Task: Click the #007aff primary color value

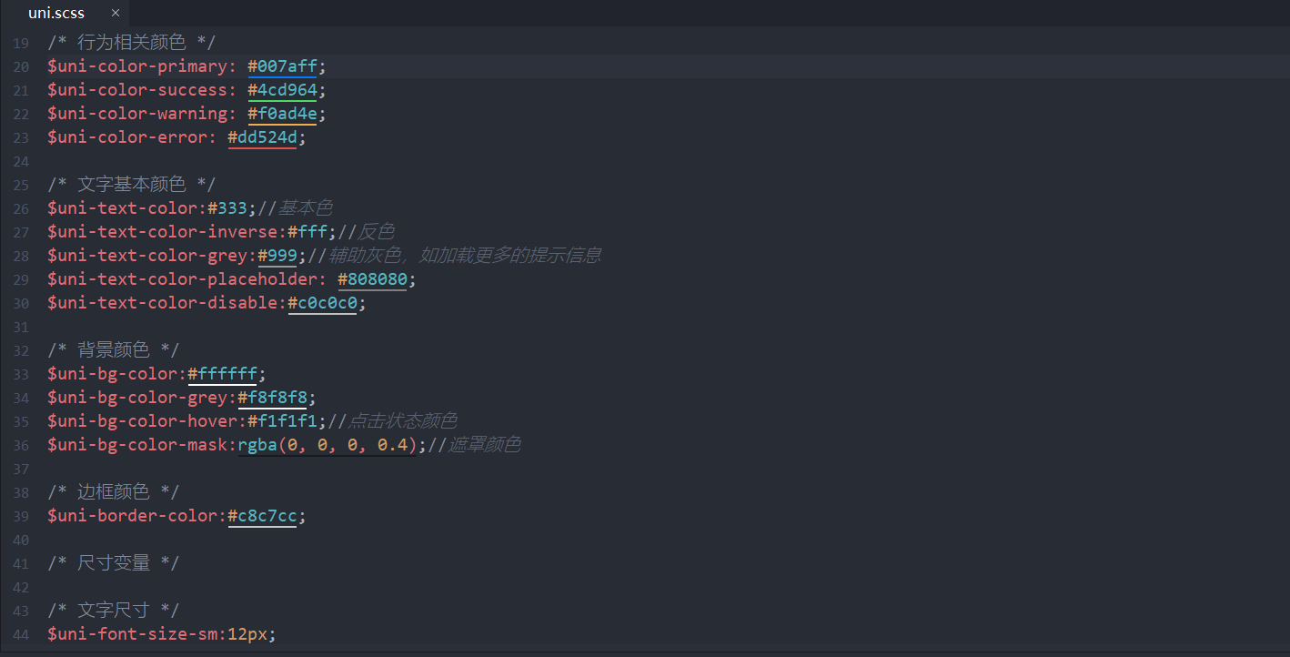Action: (x=282, y=66)
